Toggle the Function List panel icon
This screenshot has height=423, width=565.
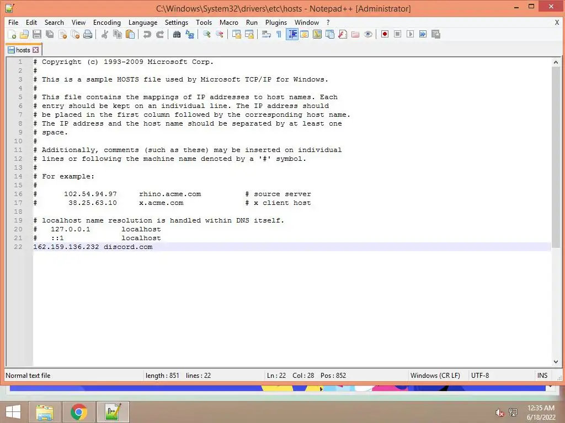pyautogui.click(x=343, y=34)
